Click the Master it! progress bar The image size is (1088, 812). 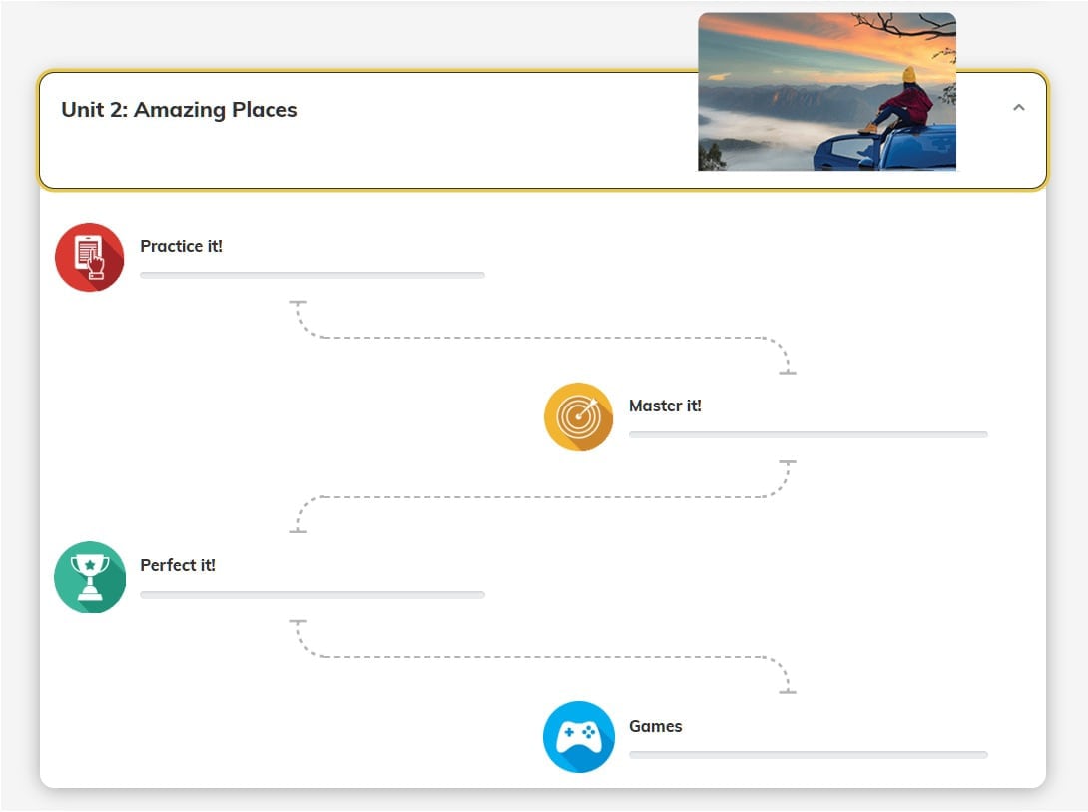tap(808, 435)
